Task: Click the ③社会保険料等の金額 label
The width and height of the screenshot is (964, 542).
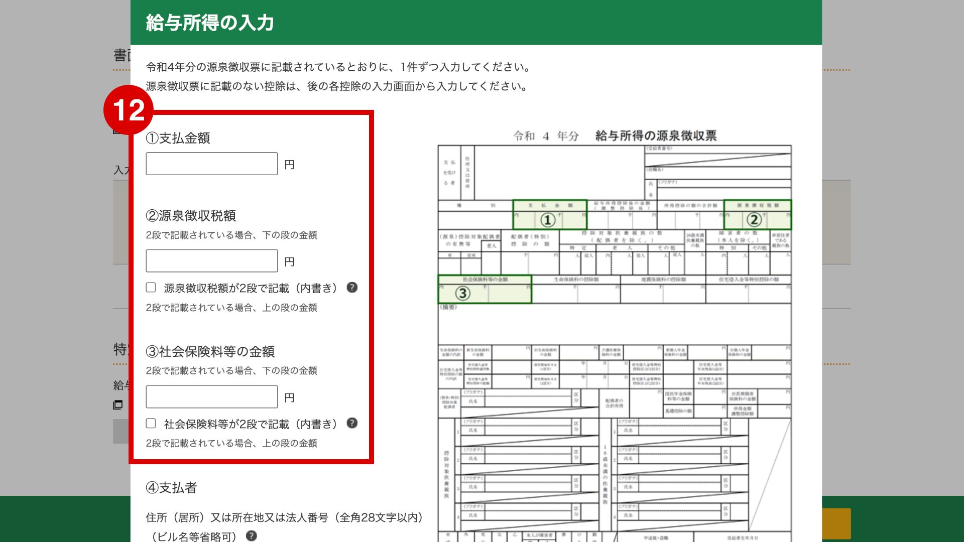Action: [x=210, y=351]
